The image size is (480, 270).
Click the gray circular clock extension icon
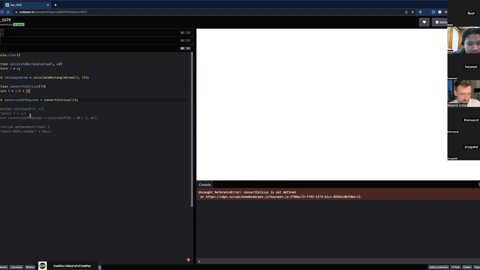coord(440,12)
